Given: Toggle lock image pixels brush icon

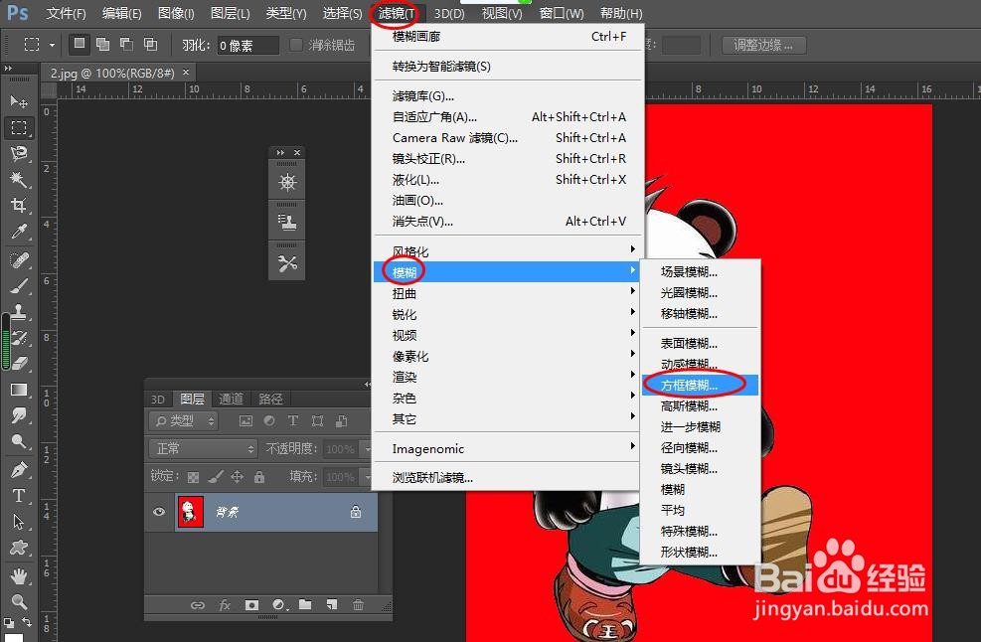Looking at the screenshot, I should tap(216, 477).
